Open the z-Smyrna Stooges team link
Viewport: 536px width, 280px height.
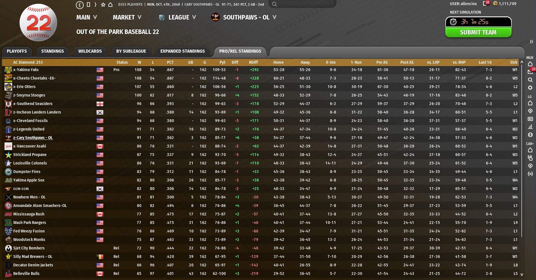pyautogui.click(x=29, y=95)
